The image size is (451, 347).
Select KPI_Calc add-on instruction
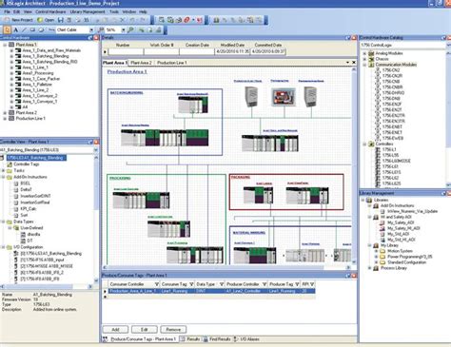coord(29,209)
